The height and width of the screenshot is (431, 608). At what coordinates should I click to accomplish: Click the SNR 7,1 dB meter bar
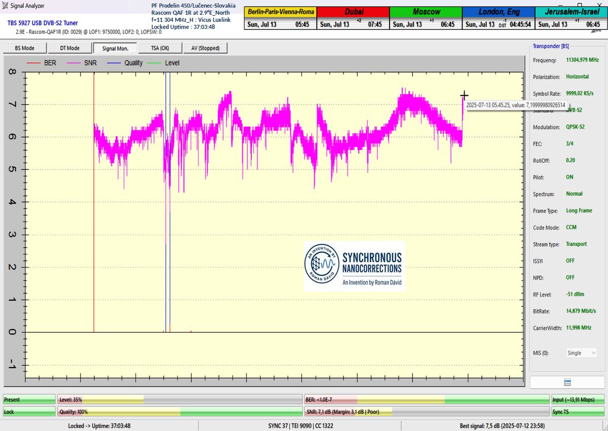tap(427, 412)
